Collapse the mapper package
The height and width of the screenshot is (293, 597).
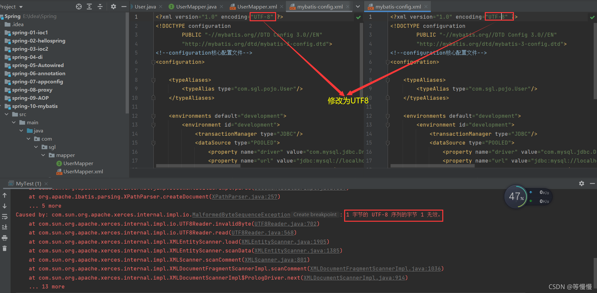[43, 155]
